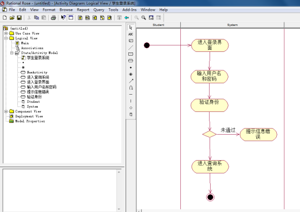
Task: Open the File menu
Action: point(12,10)
